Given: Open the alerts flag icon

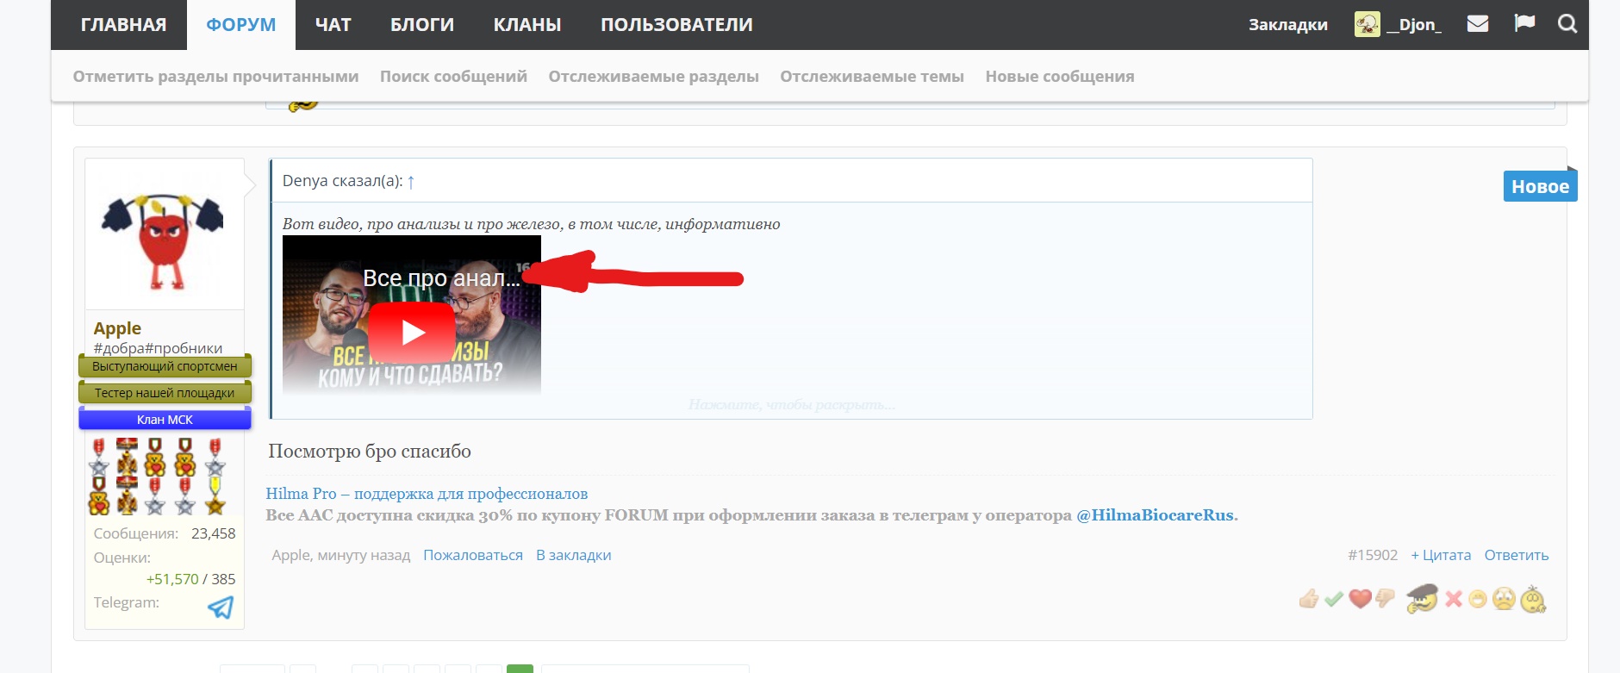Looking at the screenshot, I should click(x=1524, y=24).
